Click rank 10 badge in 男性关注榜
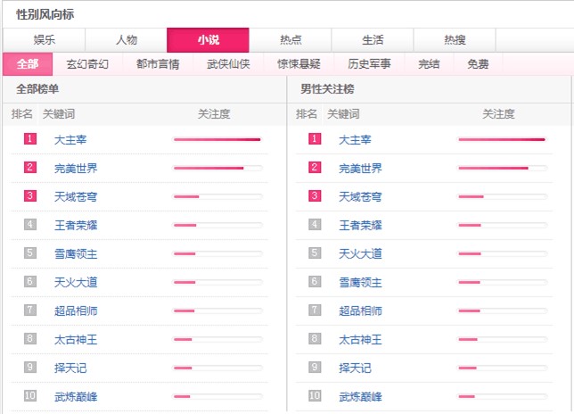Viewport: 574px width, 414px height. (315, 395)
